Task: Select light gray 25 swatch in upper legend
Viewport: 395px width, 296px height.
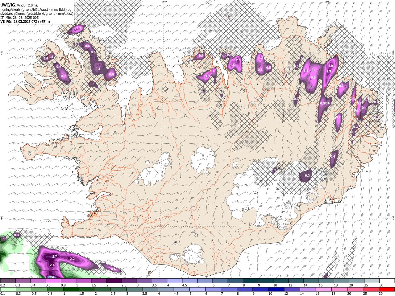Action: click(372, 281)
